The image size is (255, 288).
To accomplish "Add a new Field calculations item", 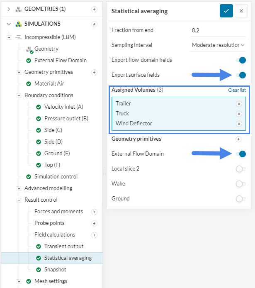I will [94, 235].
